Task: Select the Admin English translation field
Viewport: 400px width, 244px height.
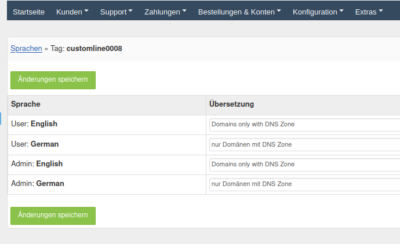Action: click(x=304, y=165)
